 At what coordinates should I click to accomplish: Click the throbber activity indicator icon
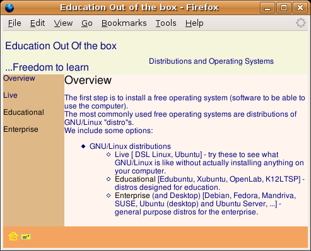click(x=301, y=23)
